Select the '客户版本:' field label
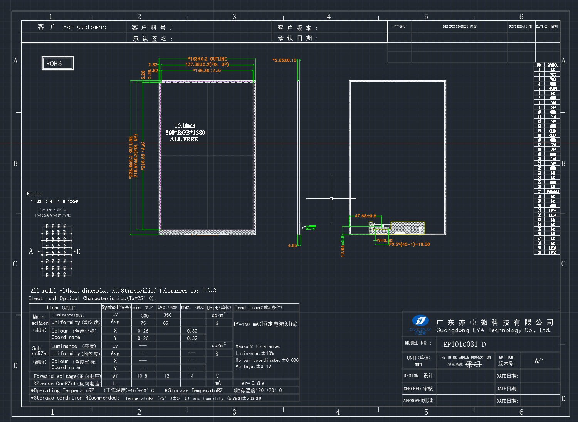This screenshot has height=422, width=578. (297, 28)
